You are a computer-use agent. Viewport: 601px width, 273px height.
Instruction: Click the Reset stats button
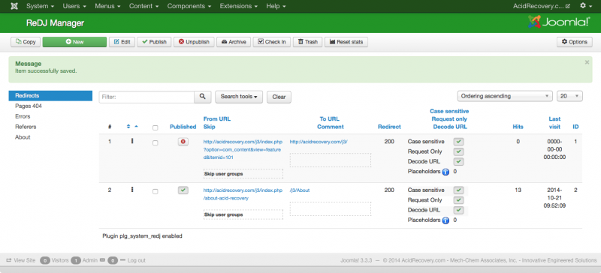[346, 42]
